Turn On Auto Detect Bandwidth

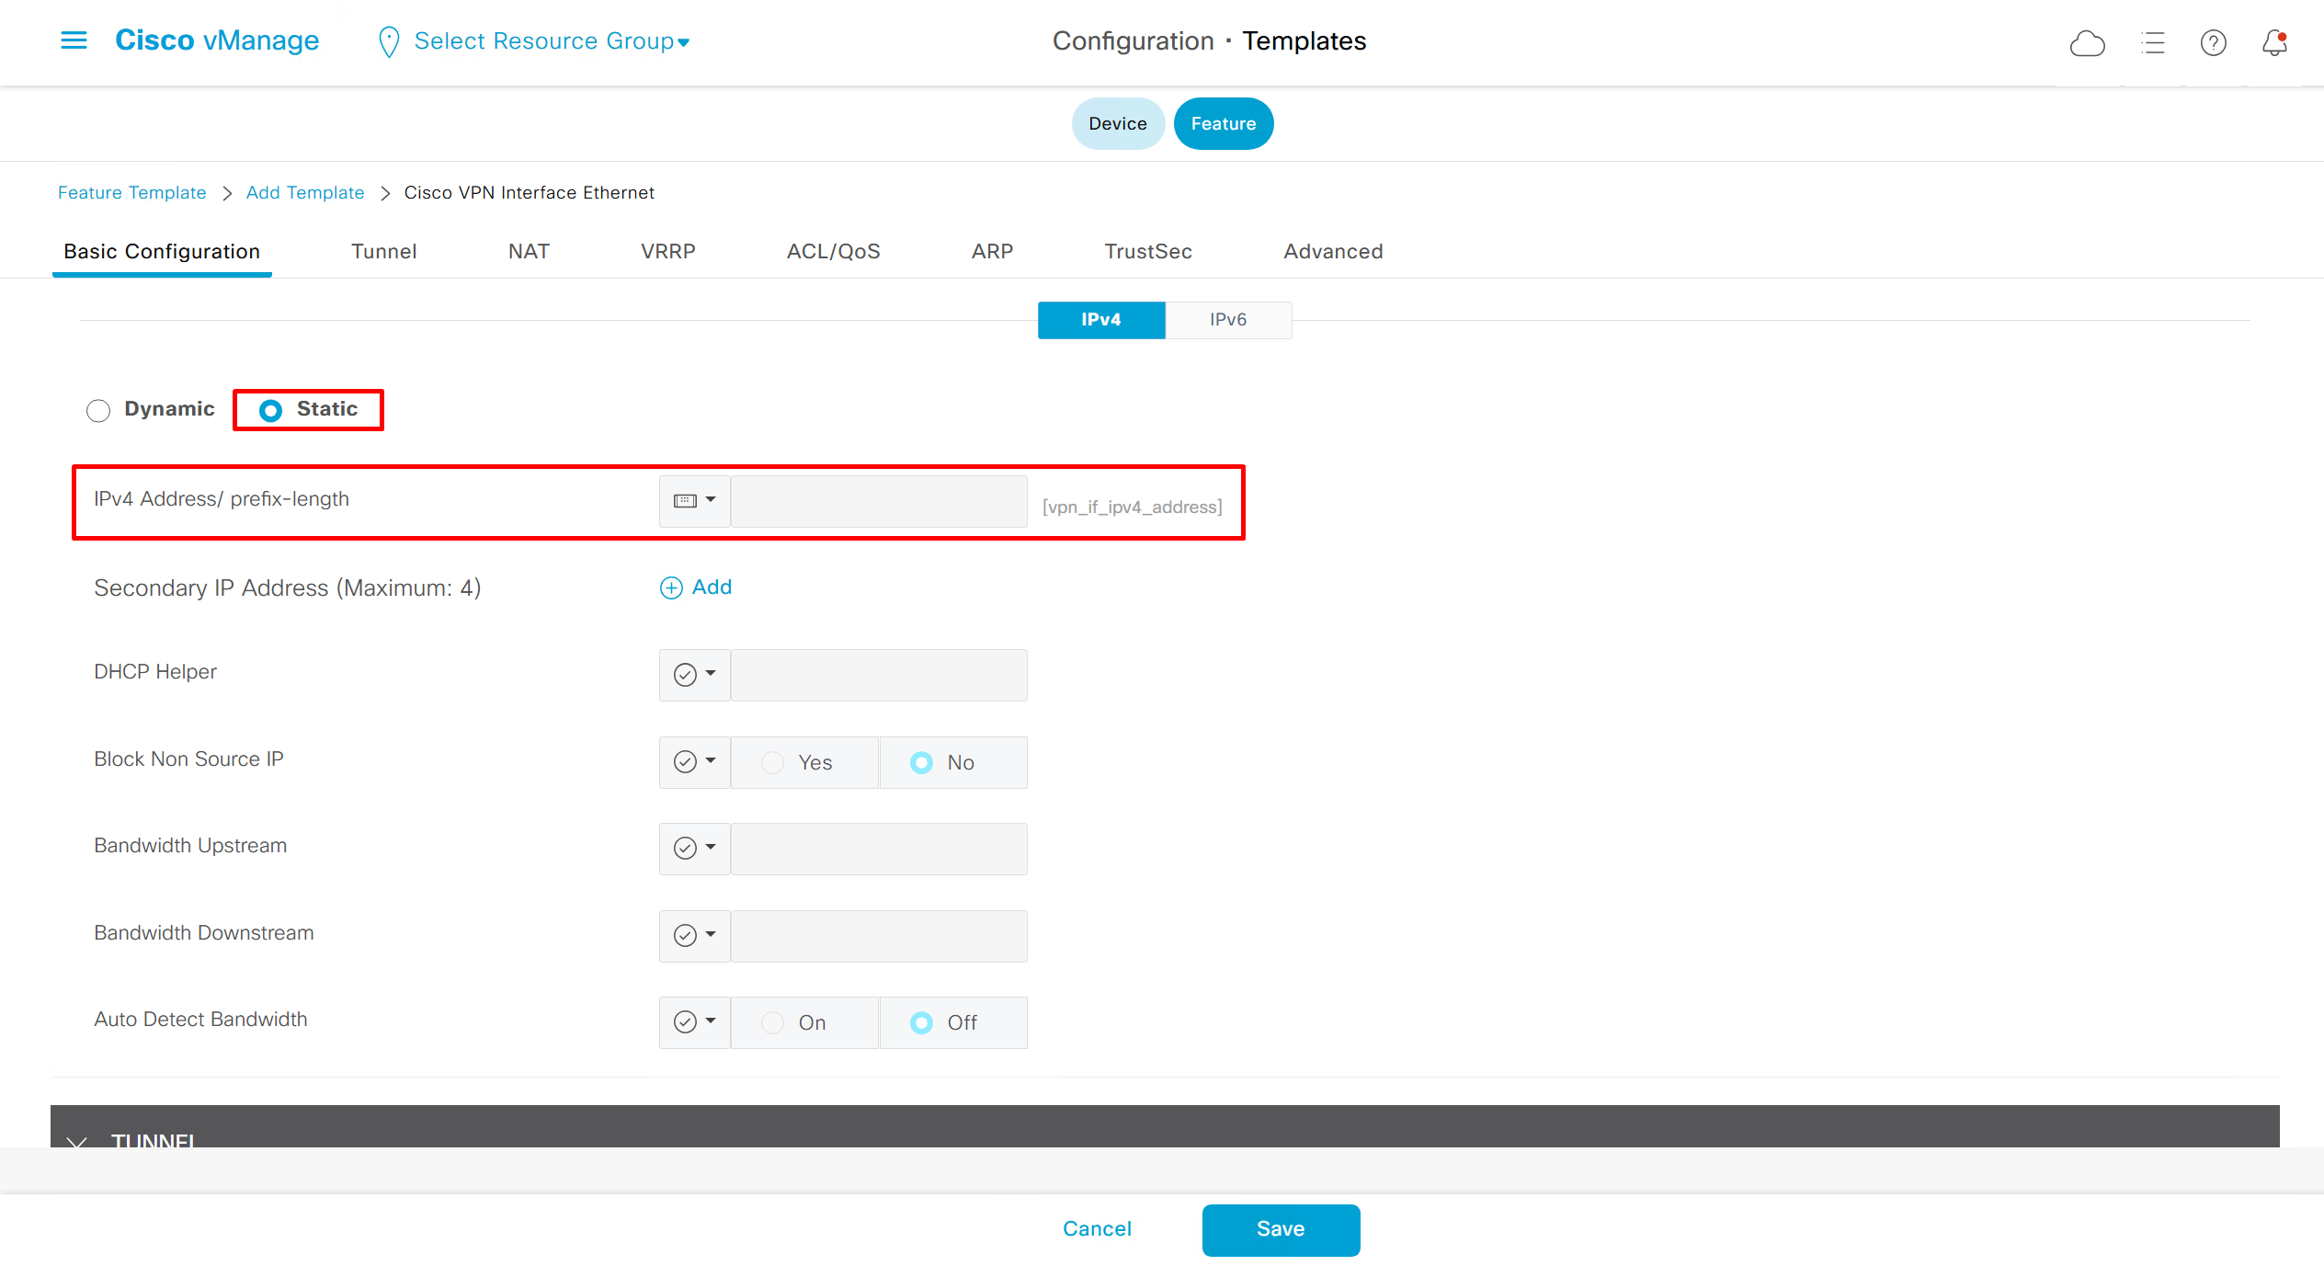click(x=773, y=1023)
